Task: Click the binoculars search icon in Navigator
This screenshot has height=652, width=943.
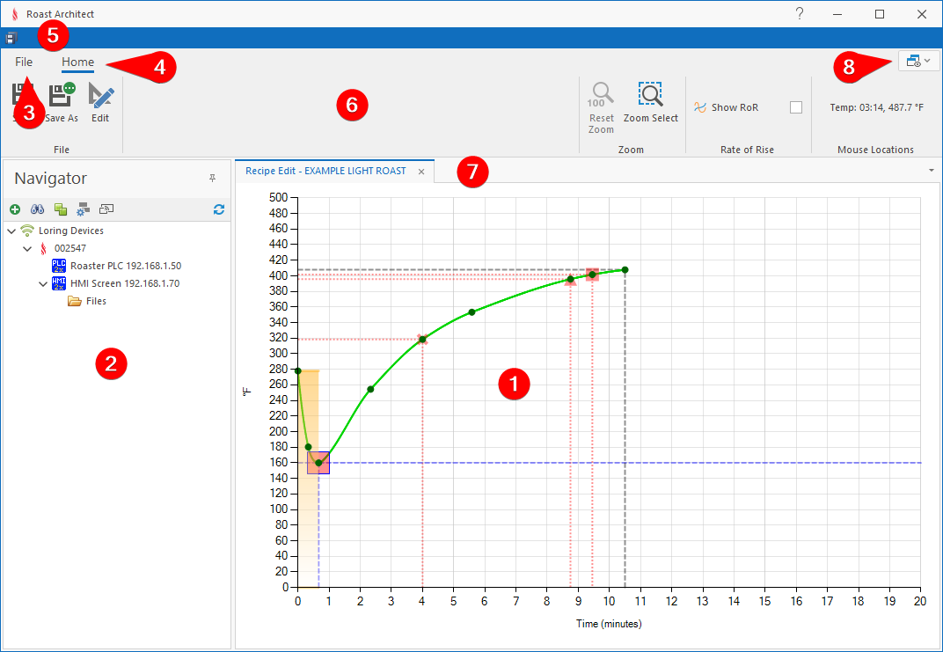Action: pyautogui.click(x=38, y=209)
